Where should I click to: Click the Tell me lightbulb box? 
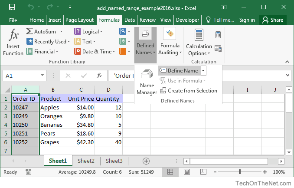point(220,20)
